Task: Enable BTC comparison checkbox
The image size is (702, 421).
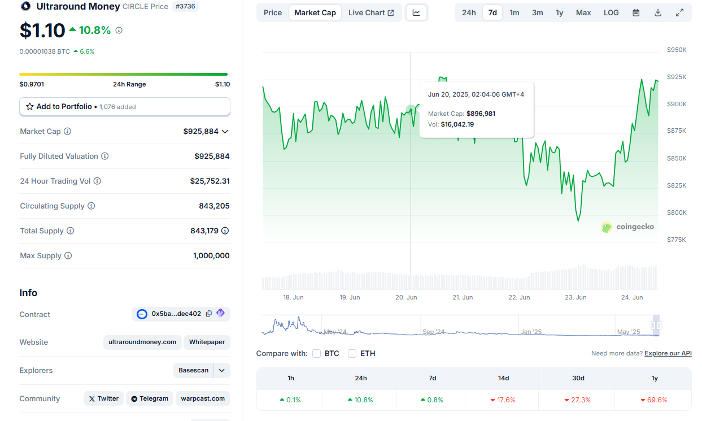Action: (316, 354)
